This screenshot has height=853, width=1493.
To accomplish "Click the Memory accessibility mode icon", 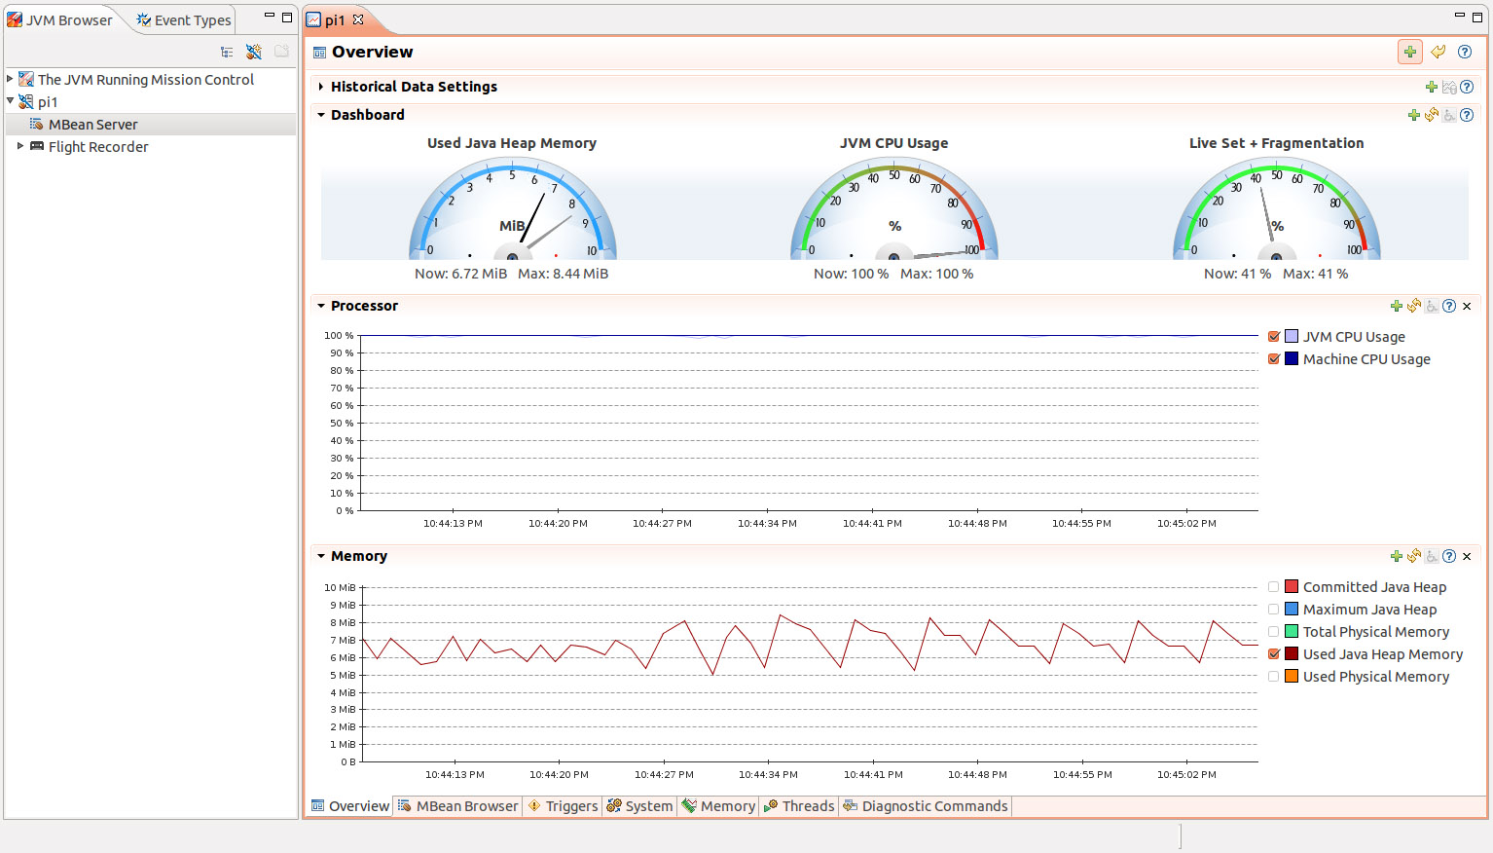I will (1432, 556).
